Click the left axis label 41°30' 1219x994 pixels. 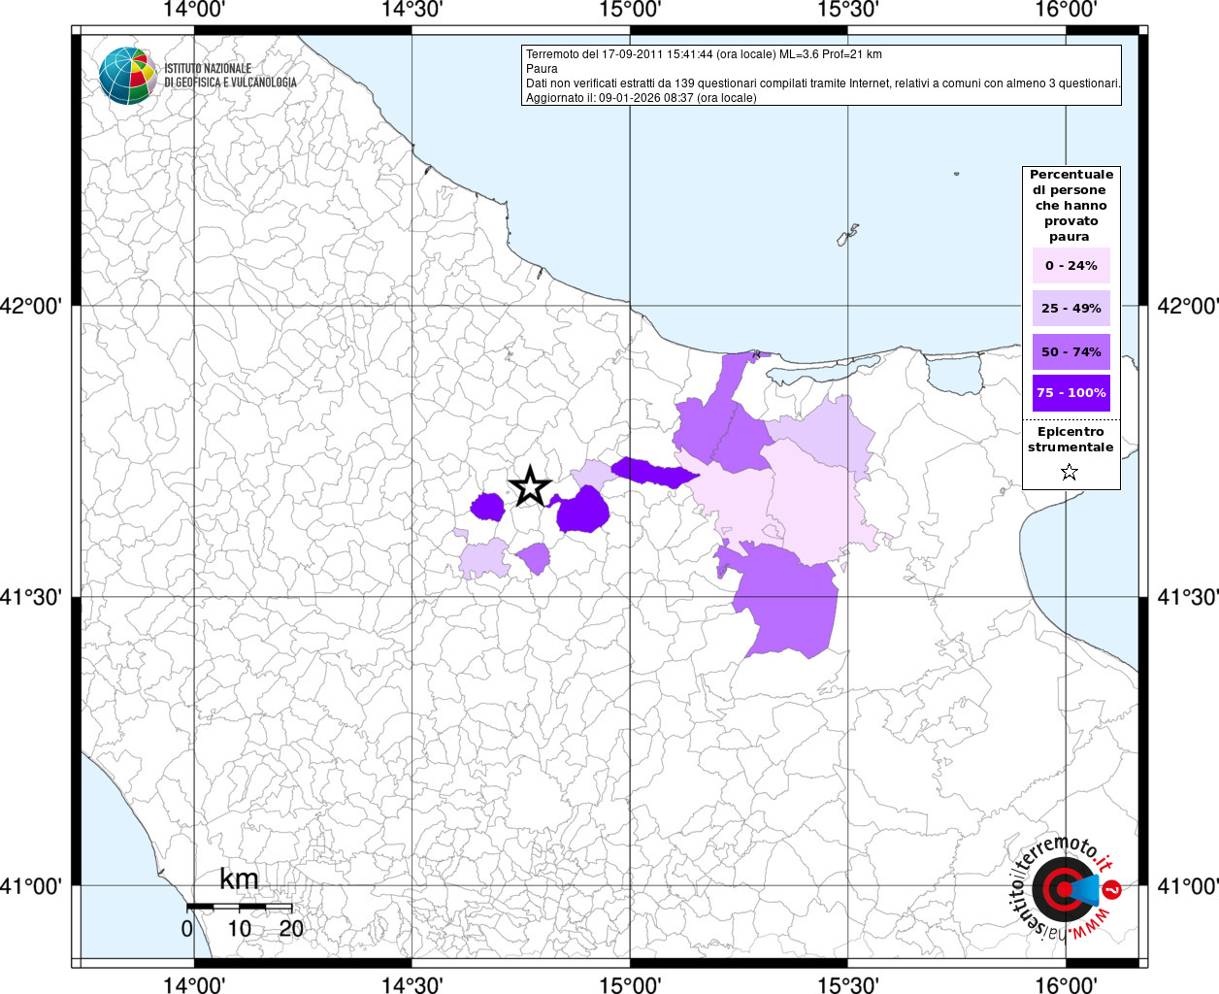pyautogui.click(x=31, y=597)
